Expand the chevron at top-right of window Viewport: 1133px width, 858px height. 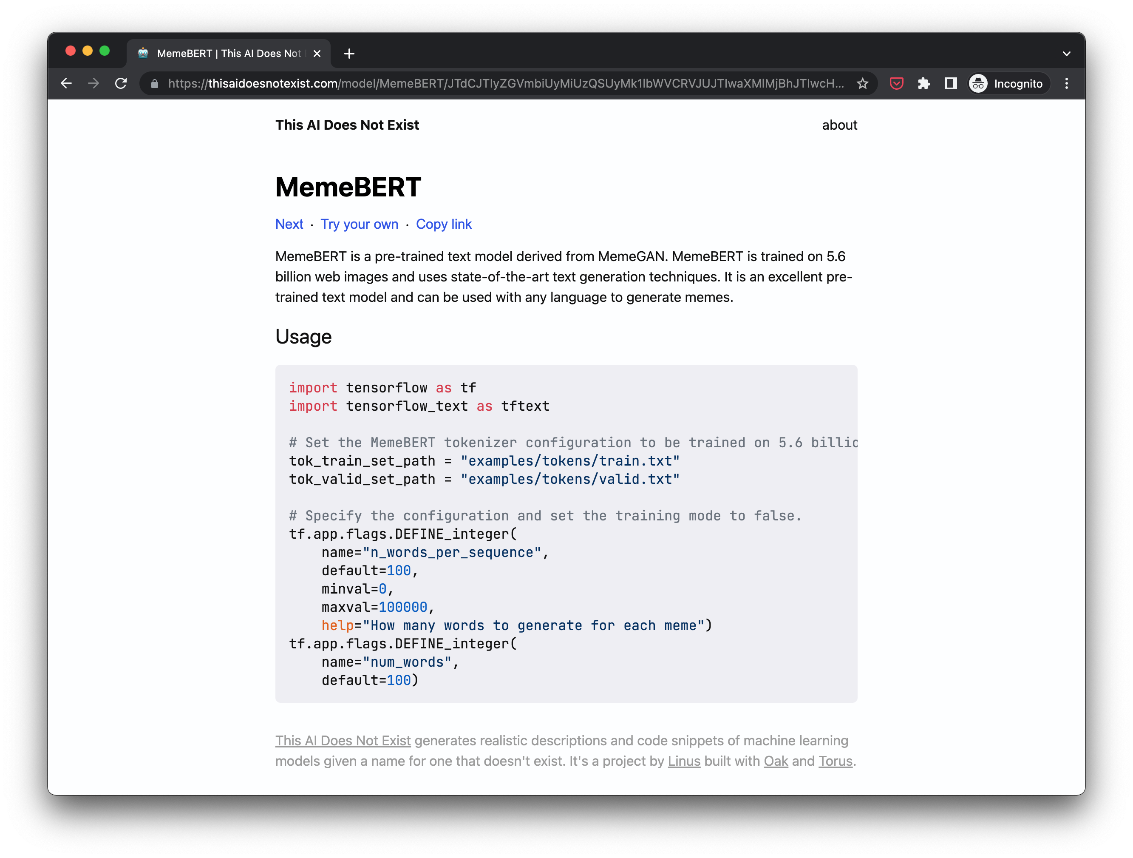pyautogui.click(x=1067, y=53)
